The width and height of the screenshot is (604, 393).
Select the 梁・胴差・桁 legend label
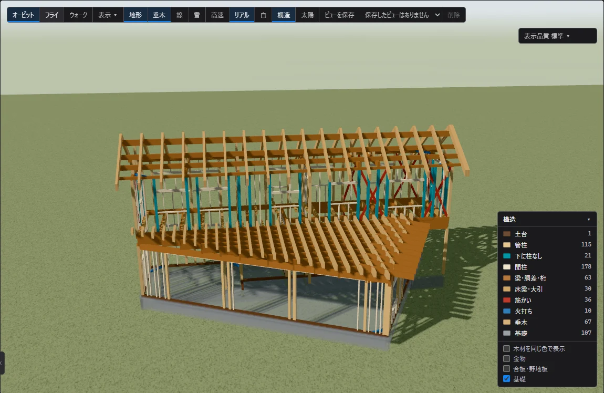point(530,278)
